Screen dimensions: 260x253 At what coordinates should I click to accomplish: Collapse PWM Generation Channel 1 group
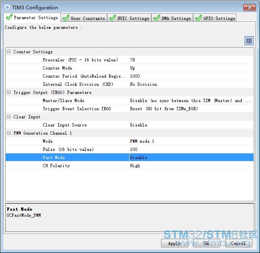pyautogui.click(x=9, y=133)
